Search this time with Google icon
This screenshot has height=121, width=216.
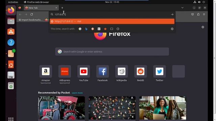click(80, 29)
